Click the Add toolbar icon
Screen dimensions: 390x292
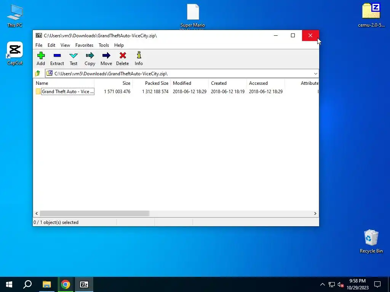(x=41, y=59)
